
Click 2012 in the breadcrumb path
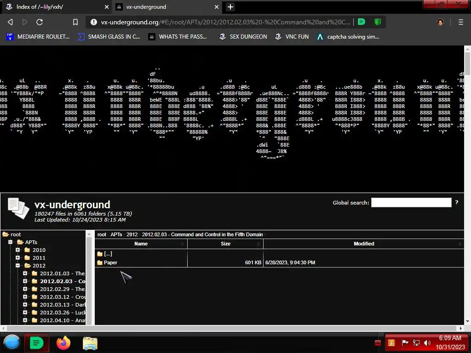(132, 234)
